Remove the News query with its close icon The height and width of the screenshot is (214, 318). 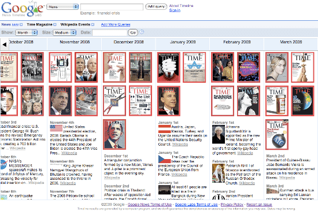[x=21, y=24]
